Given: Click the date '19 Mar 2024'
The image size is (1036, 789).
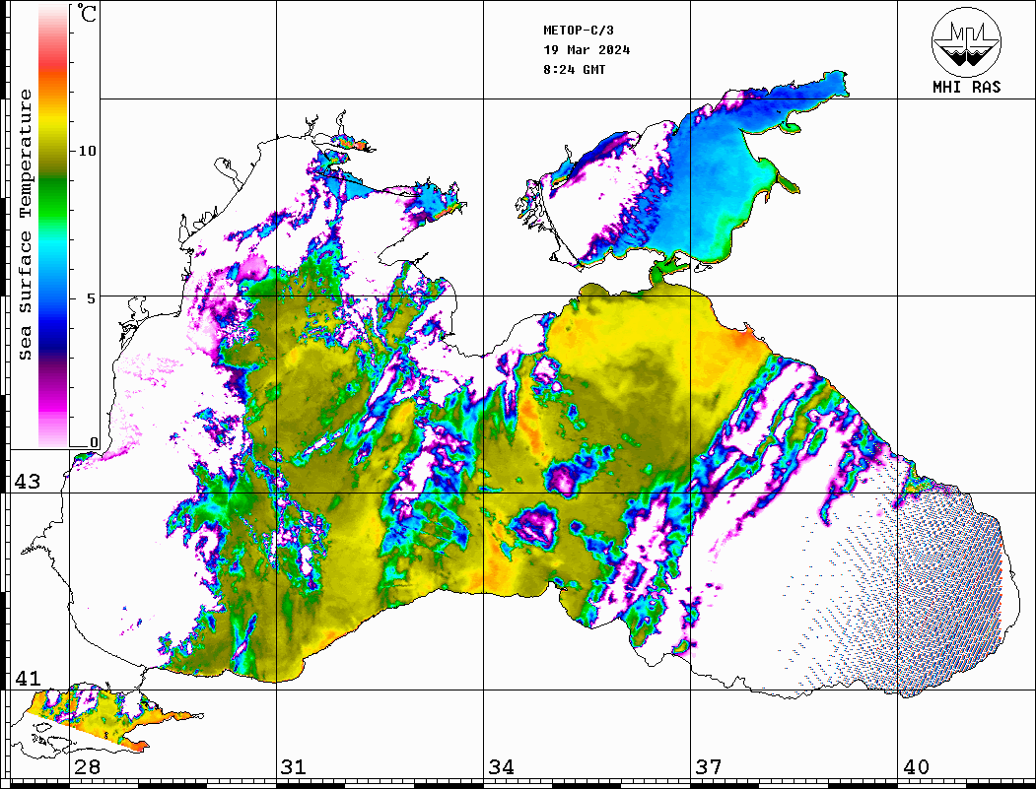Looking at the screenshot, I should (587, 50).
